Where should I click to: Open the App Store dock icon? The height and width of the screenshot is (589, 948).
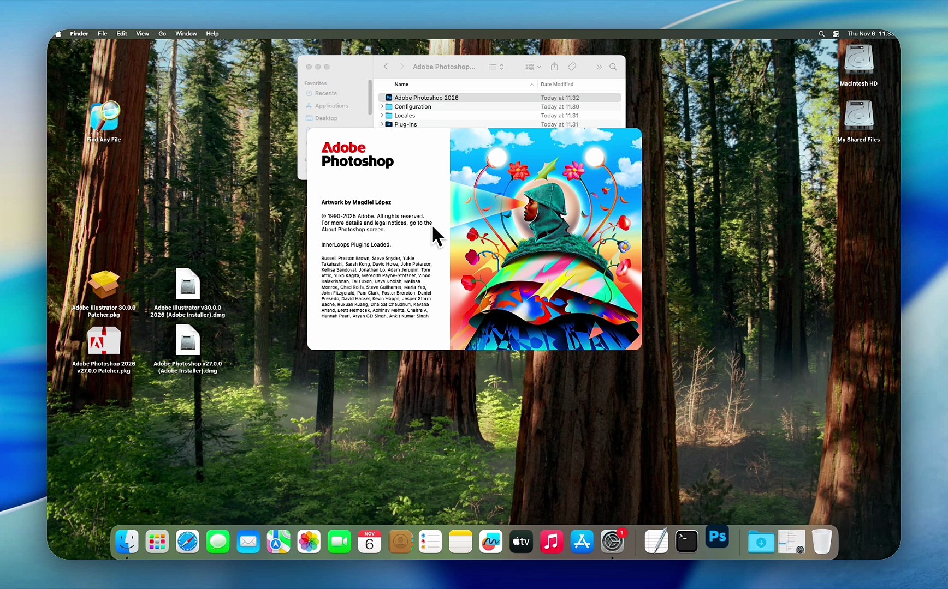(x=582, y=542)
